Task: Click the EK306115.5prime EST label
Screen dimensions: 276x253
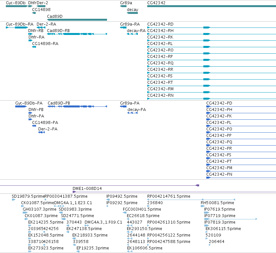Action: pos(223,229)
